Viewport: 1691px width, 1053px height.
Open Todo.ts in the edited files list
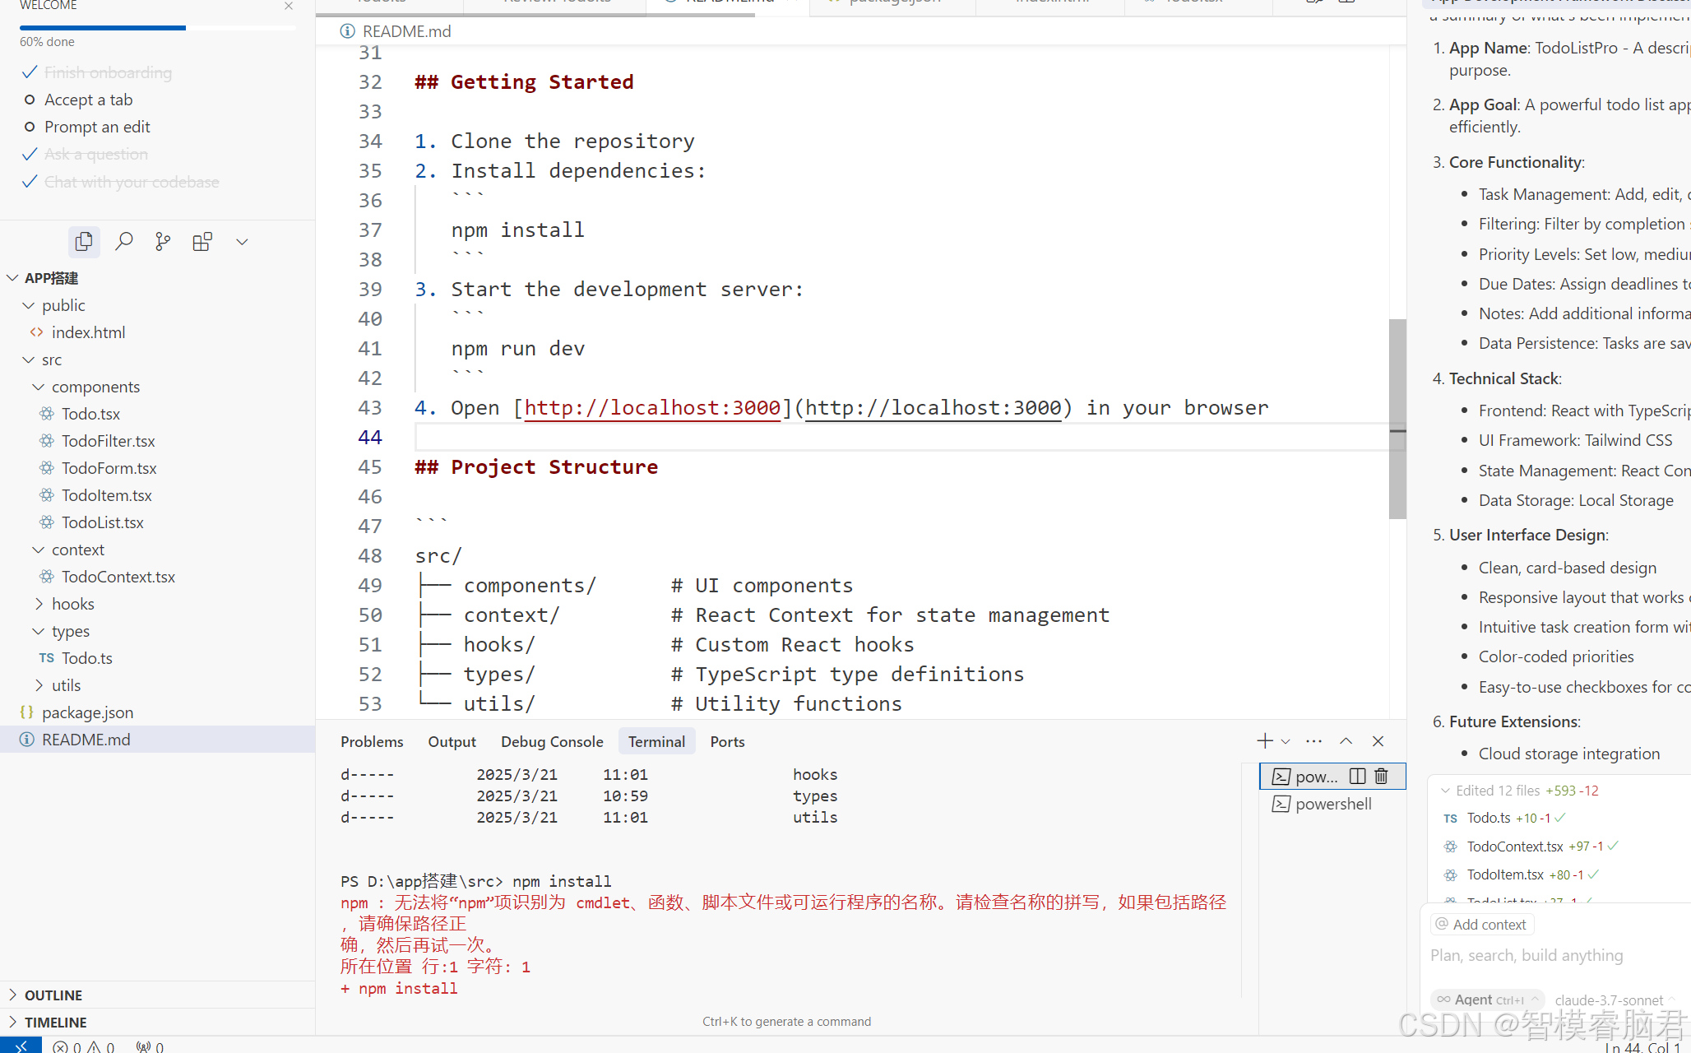[1489, 818]
